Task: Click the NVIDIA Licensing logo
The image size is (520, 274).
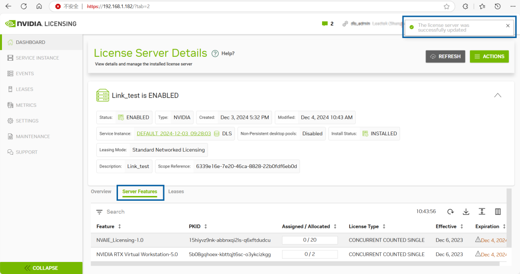Action: click(x=41, y=24)
